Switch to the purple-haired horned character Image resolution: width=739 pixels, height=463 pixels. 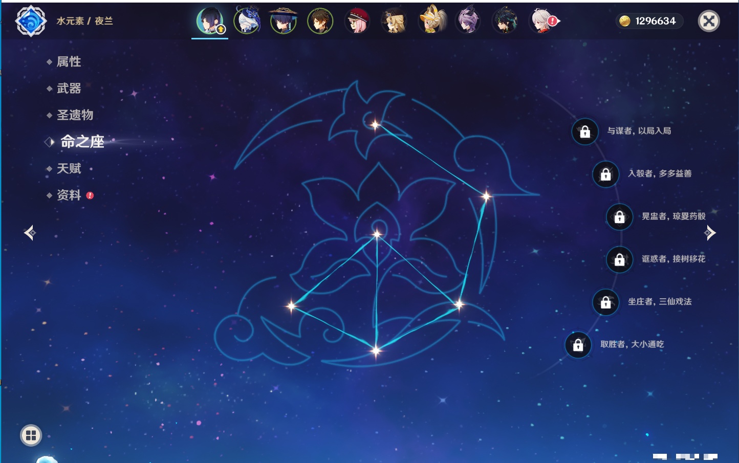click(468, 21)
